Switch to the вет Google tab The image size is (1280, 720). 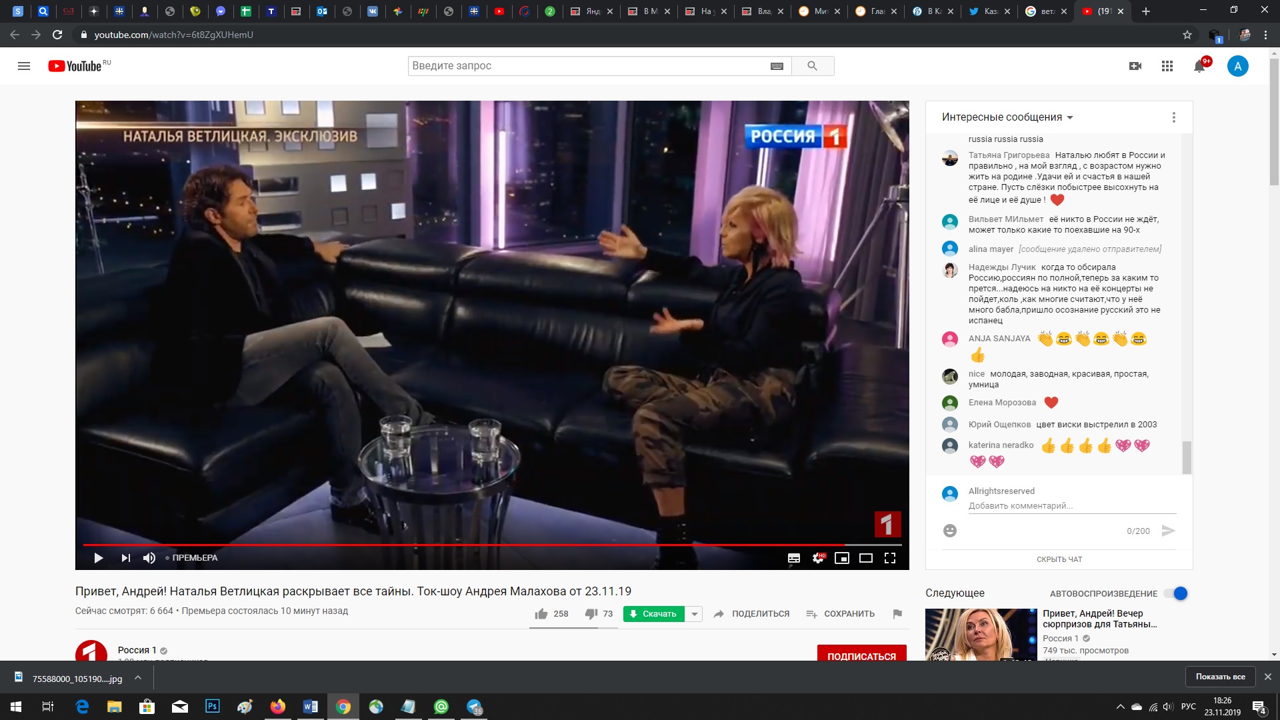click(x=1045, y=11)
